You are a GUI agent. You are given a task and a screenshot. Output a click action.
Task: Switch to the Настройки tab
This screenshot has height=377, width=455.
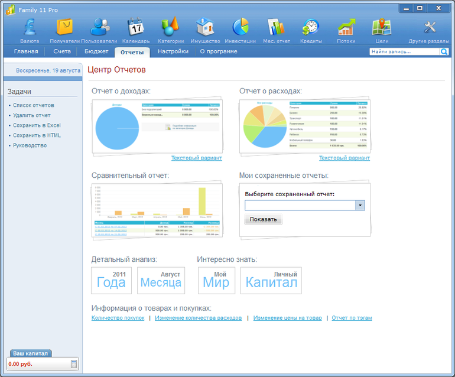[173, 52]
